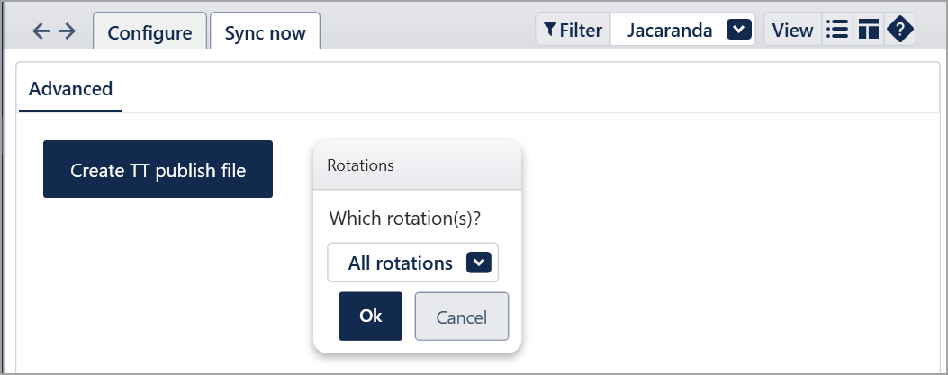Expand the All rotations chevron arrow
Image resolution: width=948 pixels, height=375 pixels.
pyautogui.click(x=479, y=263)
